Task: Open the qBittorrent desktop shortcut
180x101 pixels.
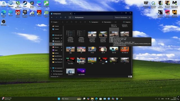Action: pyautogui.click(x=11, y=4)
